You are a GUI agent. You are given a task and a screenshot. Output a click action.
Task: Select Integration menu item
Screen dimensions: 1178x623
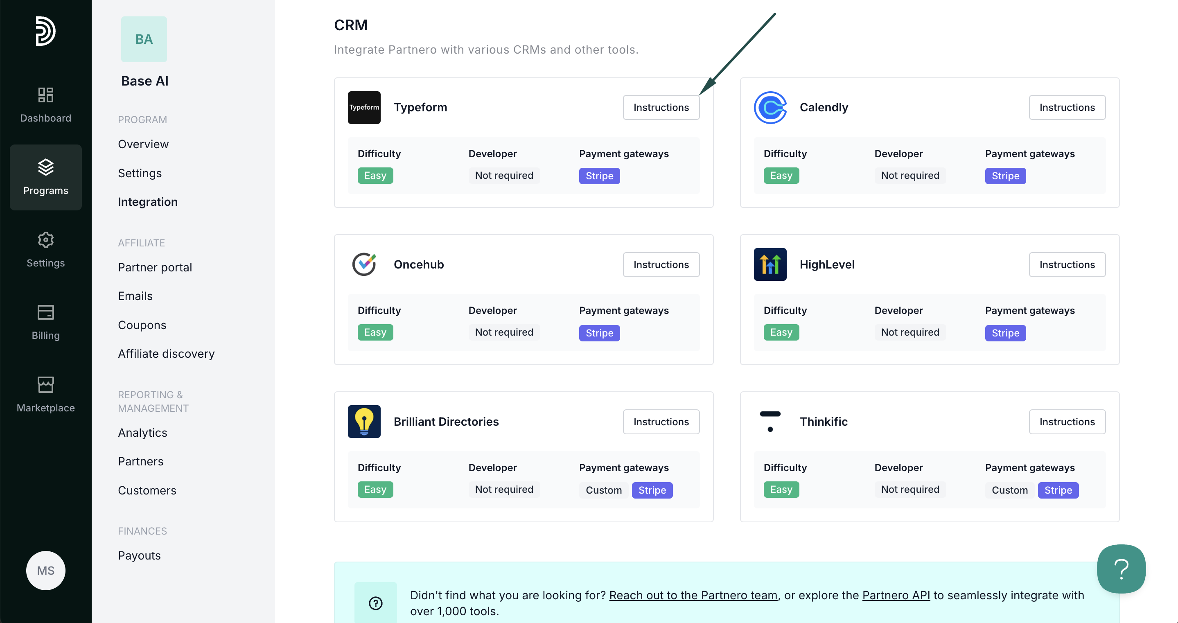[147, 202]
